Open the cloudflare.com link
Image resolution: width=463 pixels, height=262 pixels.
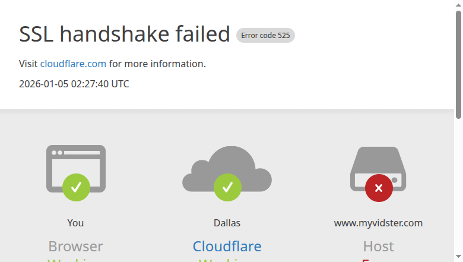[73, 64]
